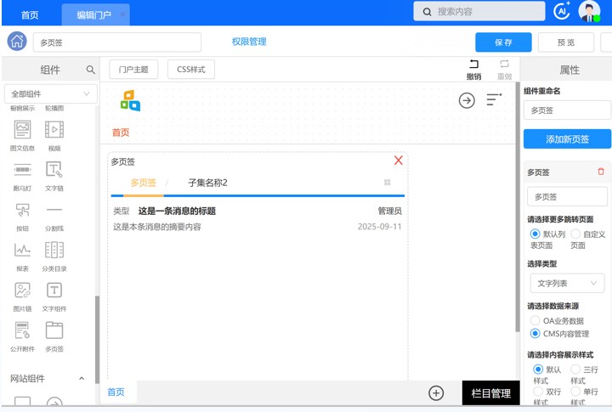The width and height of the screenshot is (612, 412).
Task: Click the 撤销 undo icon
Action: tap(473, 64)
